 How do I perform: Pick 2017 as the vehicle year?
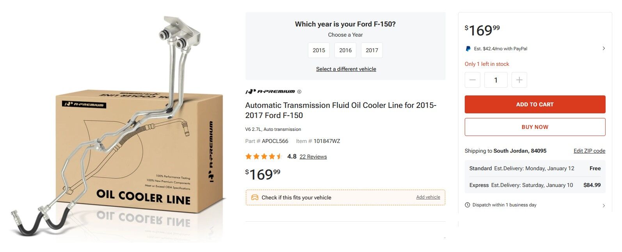372,50
